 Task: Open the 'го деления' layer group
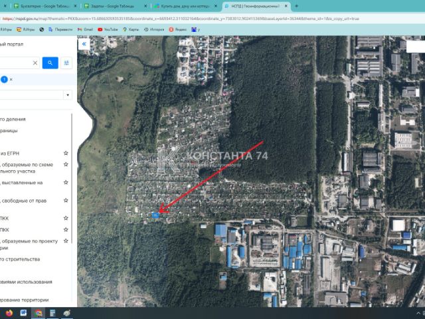pos(13,119)
